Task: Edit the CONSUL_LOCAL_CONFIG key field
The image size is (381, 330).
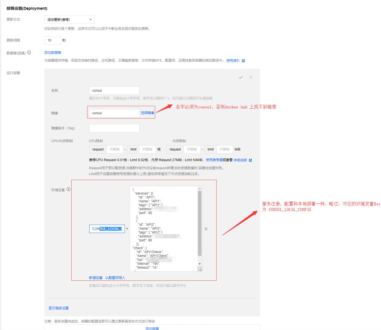Action: [107, 229]
